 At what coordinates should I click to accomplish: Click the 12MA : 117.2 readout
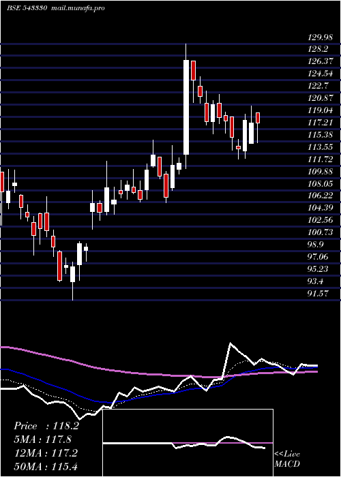pyautogui.click(x=46, y=453)
